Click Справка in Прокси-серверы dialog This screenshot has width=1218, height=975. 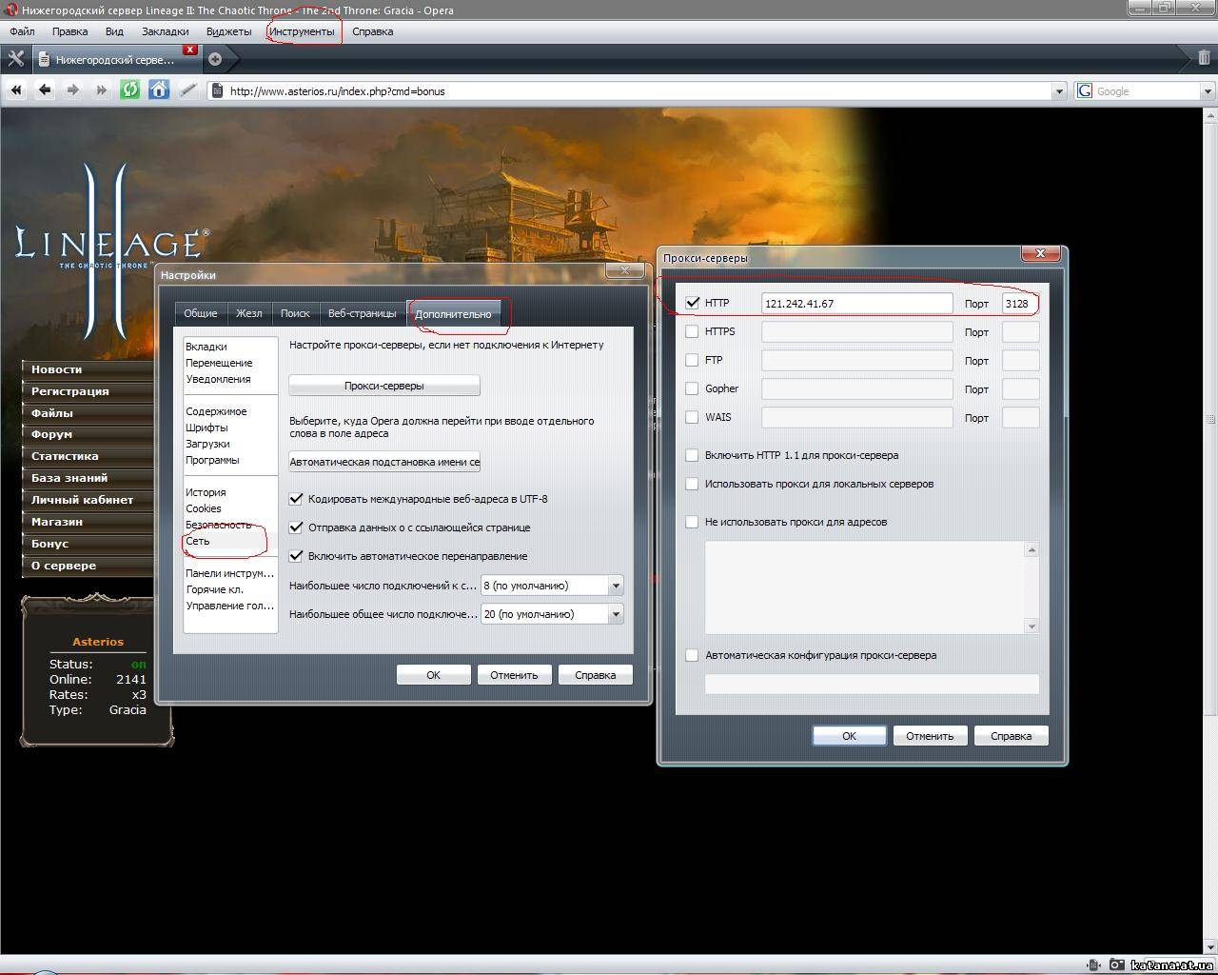coord(1011,736)
